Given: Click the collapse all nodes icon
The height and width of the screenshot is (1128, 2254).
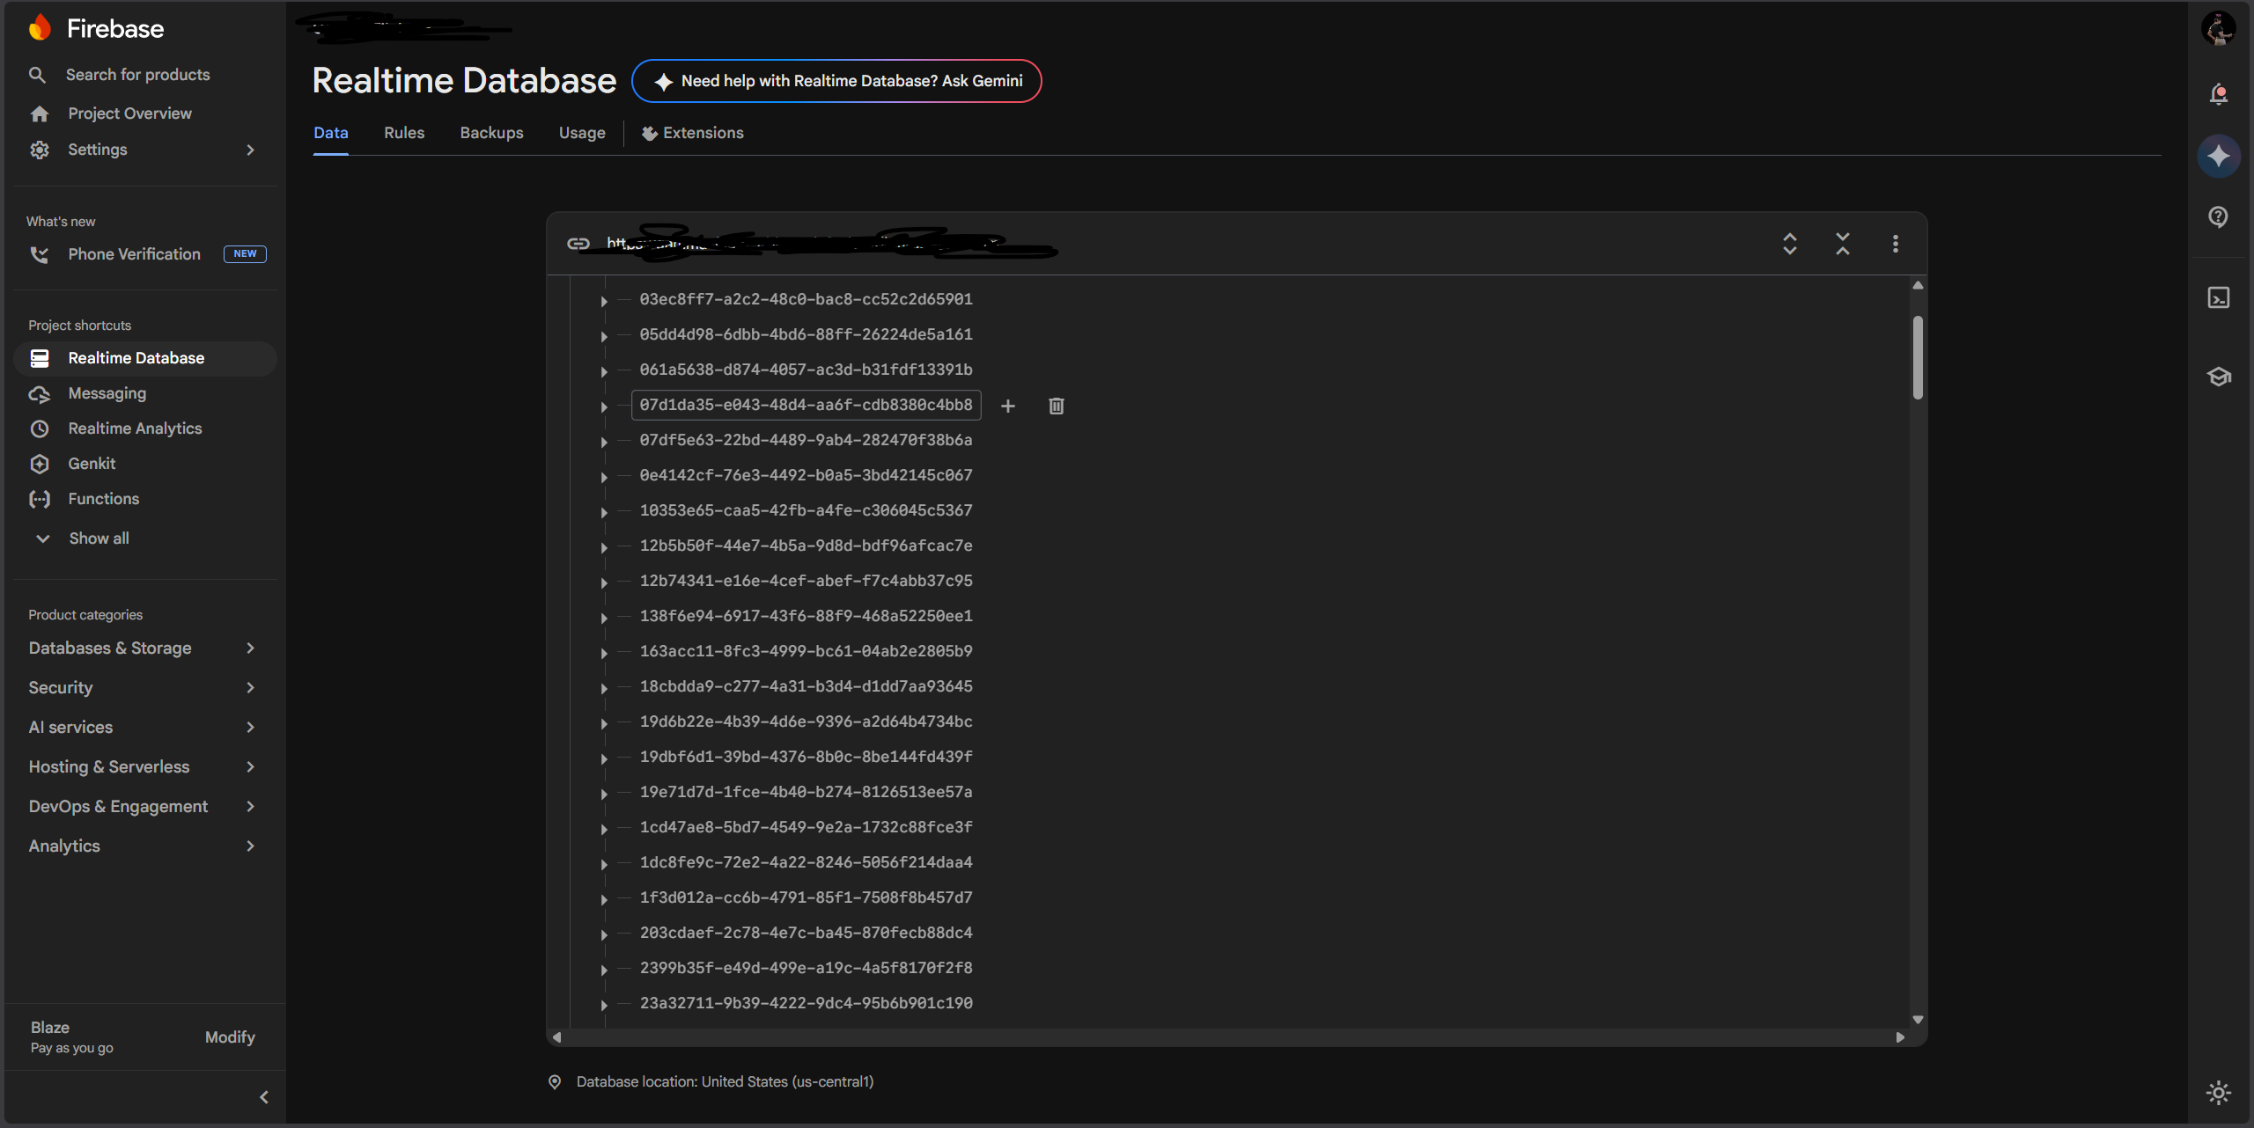Looking at the screenshot, I should (1843, 244).
